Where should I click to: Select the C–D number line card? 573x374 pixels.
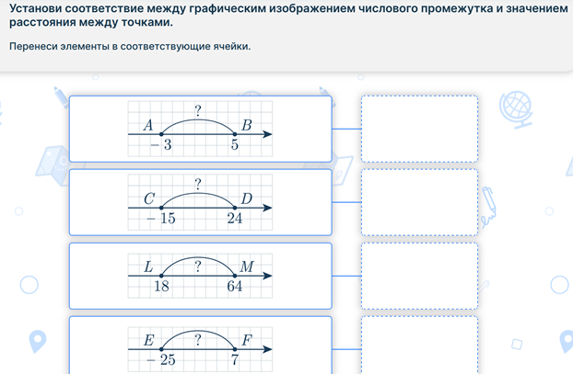pyautogui.click(x=200, y=202)
